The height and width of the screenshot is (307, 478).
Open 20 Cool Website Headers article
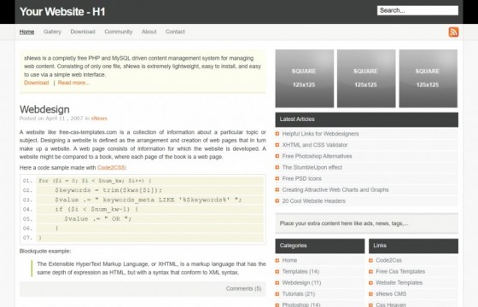[x=314, y=201]
